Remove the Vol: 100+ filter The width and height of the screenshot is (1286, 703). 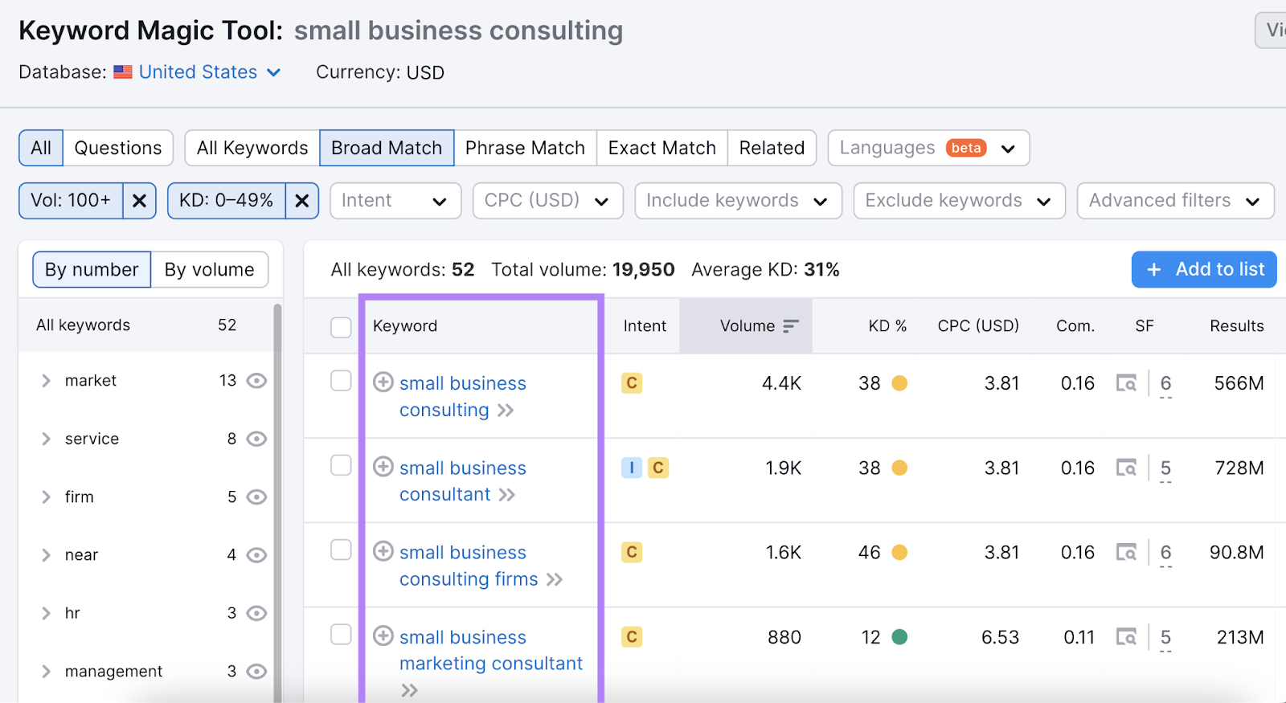pos(139,201)
